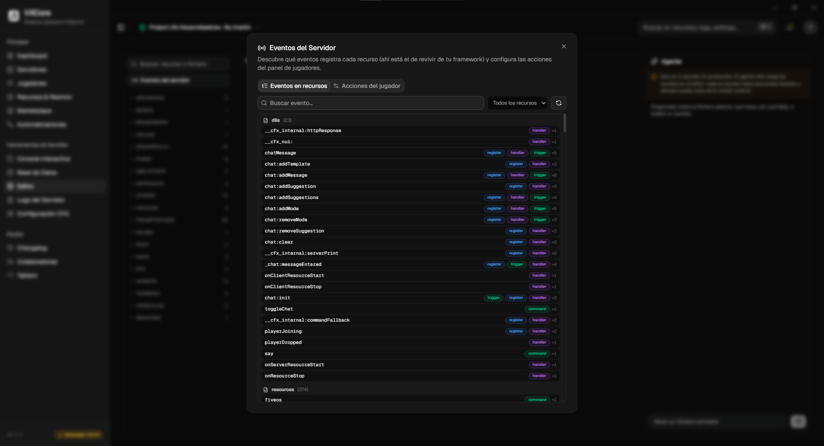
Task: Click the file icon next to dlls
Action: [266, 121]
